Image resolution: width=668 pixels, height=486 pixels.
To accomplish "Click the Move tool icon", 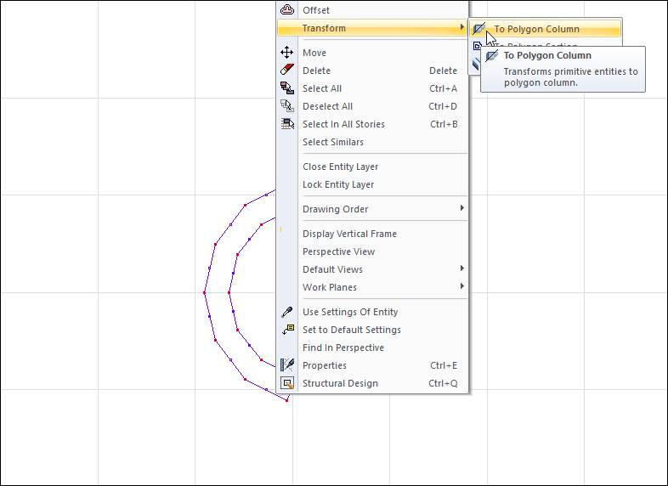I will (287, 53).
